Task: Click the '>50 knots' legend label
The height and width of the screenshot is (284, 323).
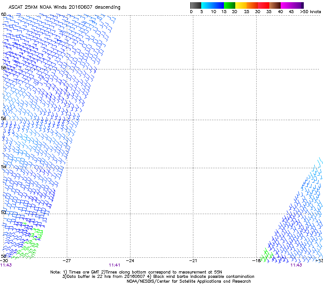Action: click(x=310, y=11)
